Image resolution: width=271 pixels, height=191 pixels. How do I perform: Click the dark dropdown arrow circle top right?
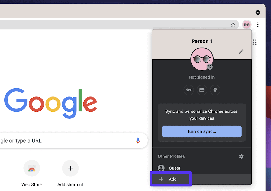[258, 12]
